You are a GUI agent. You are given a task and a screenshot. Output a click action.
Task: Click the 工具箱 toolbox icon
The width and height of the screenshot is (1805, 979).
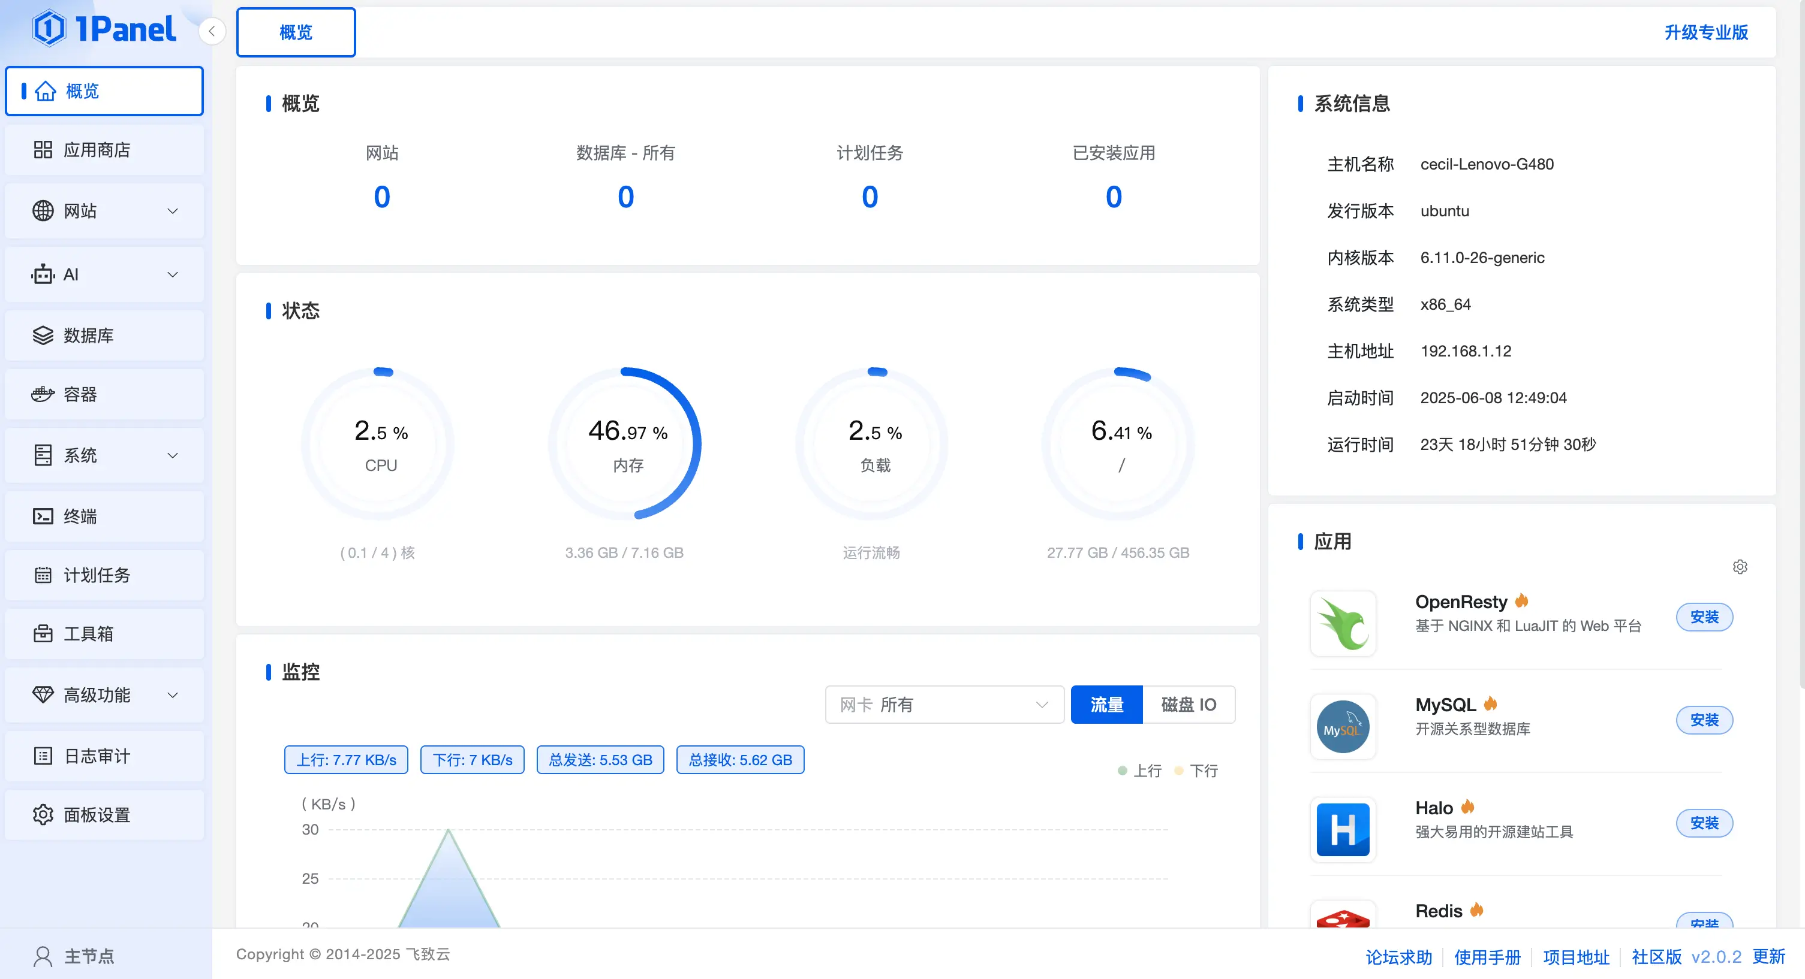43,634
